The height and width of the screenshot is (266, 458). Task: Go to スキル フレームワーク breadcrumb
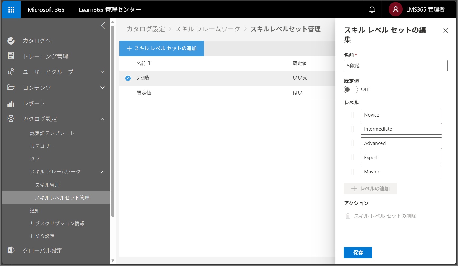207,29
